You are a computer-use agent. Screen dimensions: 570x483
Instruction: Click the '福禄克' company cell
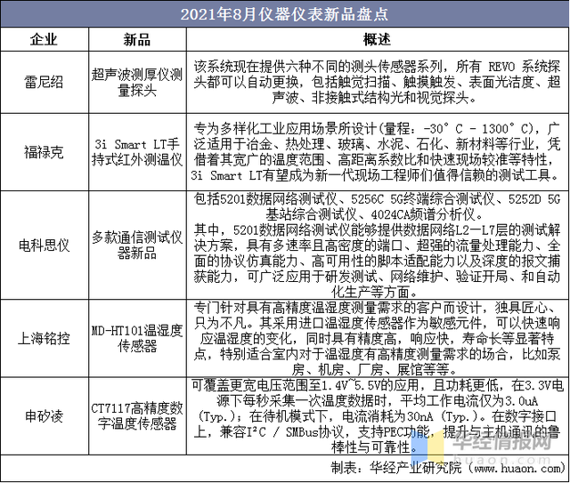[44, 152]
